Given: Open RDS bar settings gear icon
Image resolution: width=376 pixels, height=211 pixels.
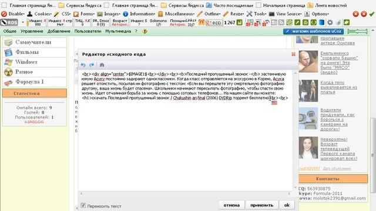Looking at the screenshot, I should (330, 22).
